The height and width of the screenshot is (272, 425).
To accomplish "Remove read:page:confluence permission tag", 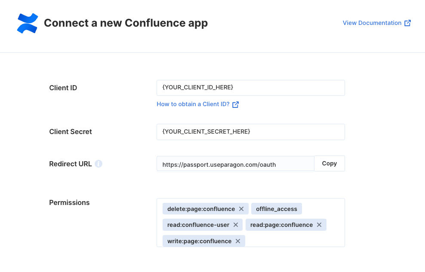I will [319, 225].
